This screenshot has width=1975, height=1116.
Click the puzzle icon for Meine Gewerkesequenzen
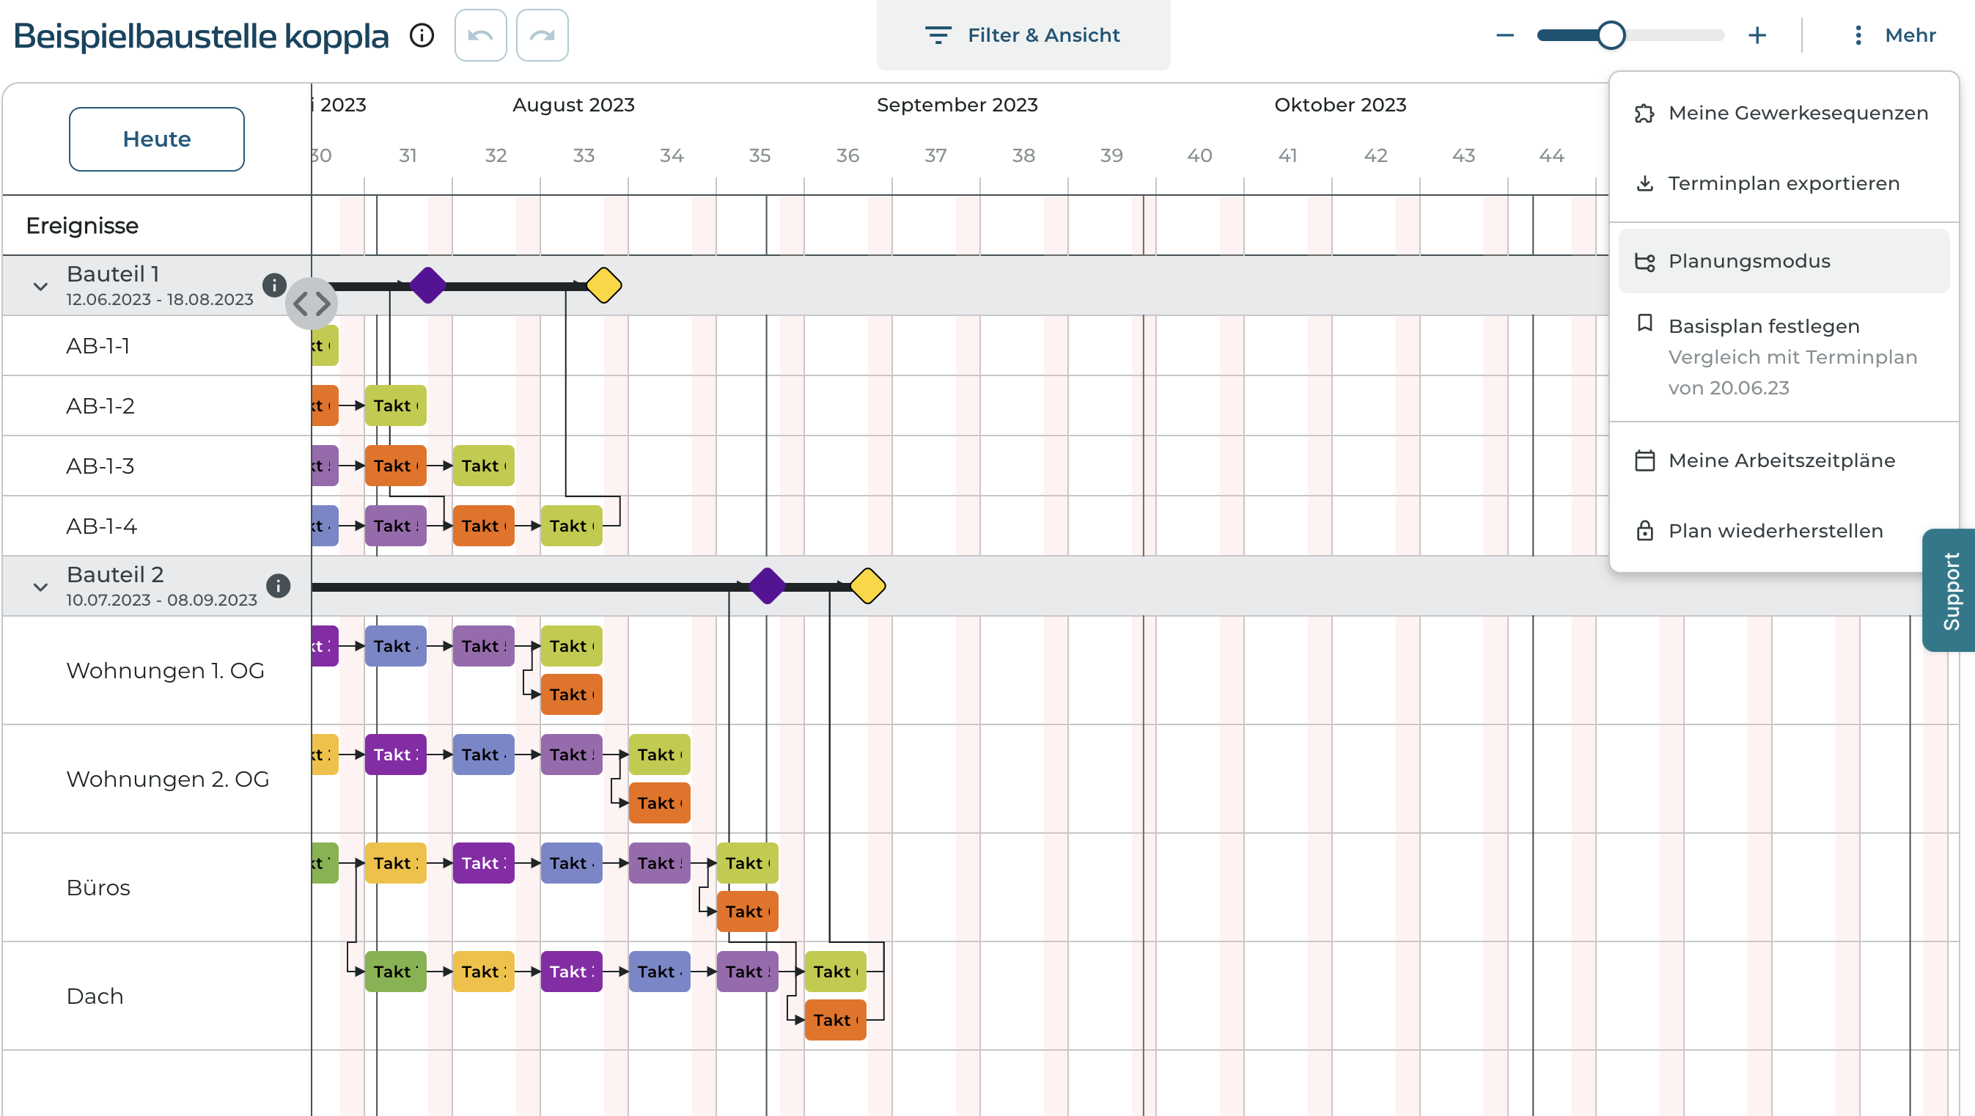pyautogui.click(x=1644, y=114)
